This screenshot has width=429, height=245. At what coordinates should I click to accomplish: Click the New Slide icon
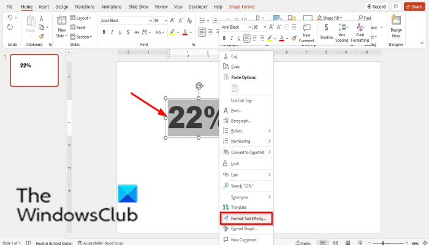[61, 27]
